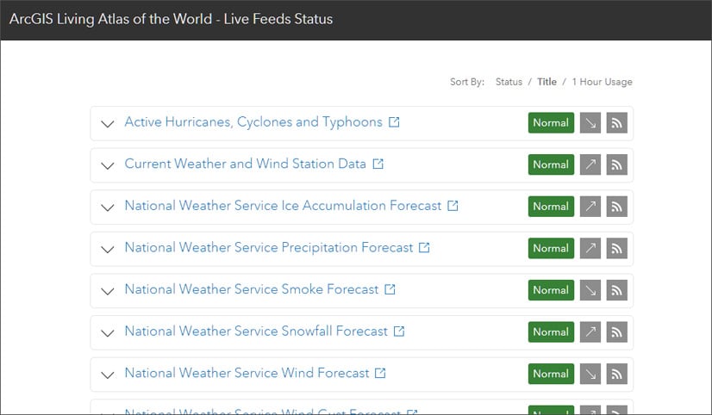
Task: Click the Normal status badge for Current Weather and Wind Station Data
Action: [x=551, y=164]
